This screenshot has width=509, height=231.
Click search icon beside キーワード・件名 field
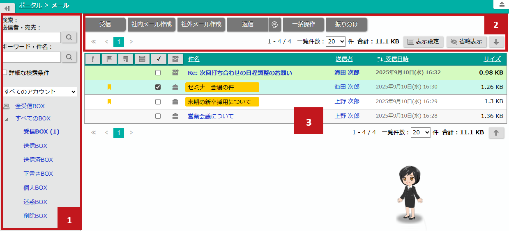tap(69, 57)
